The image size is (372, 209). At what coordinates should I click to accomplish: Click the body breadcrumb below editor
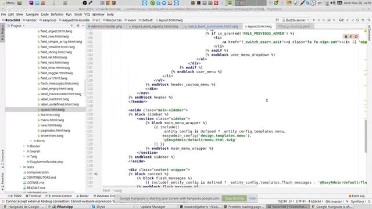118,190
